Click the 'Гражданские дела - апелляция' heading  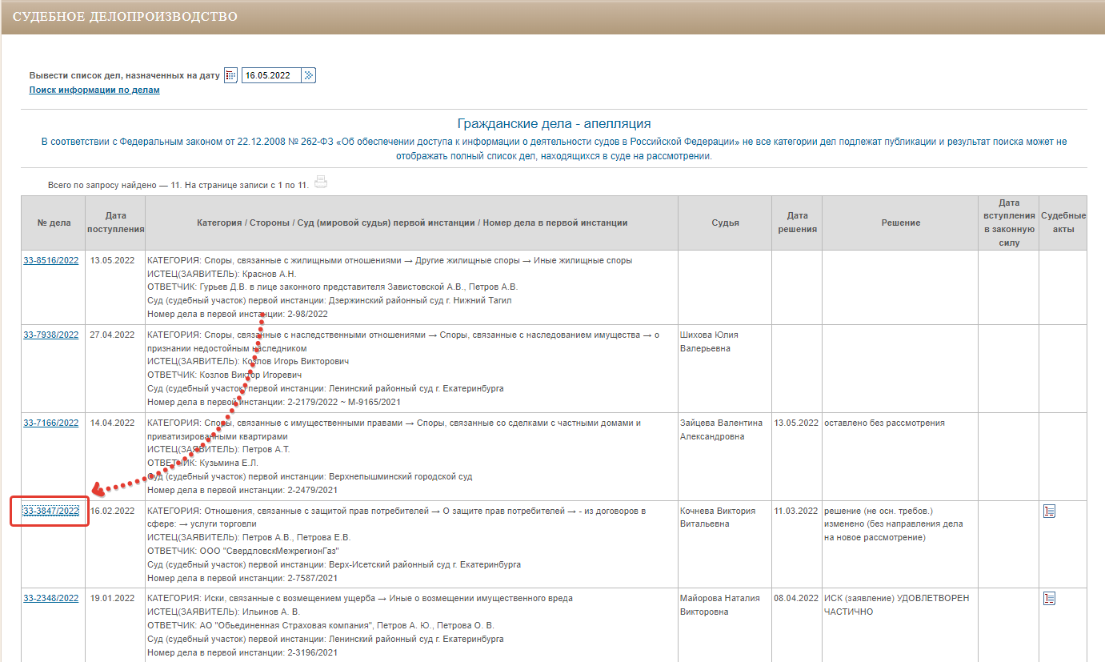[554, 124]
